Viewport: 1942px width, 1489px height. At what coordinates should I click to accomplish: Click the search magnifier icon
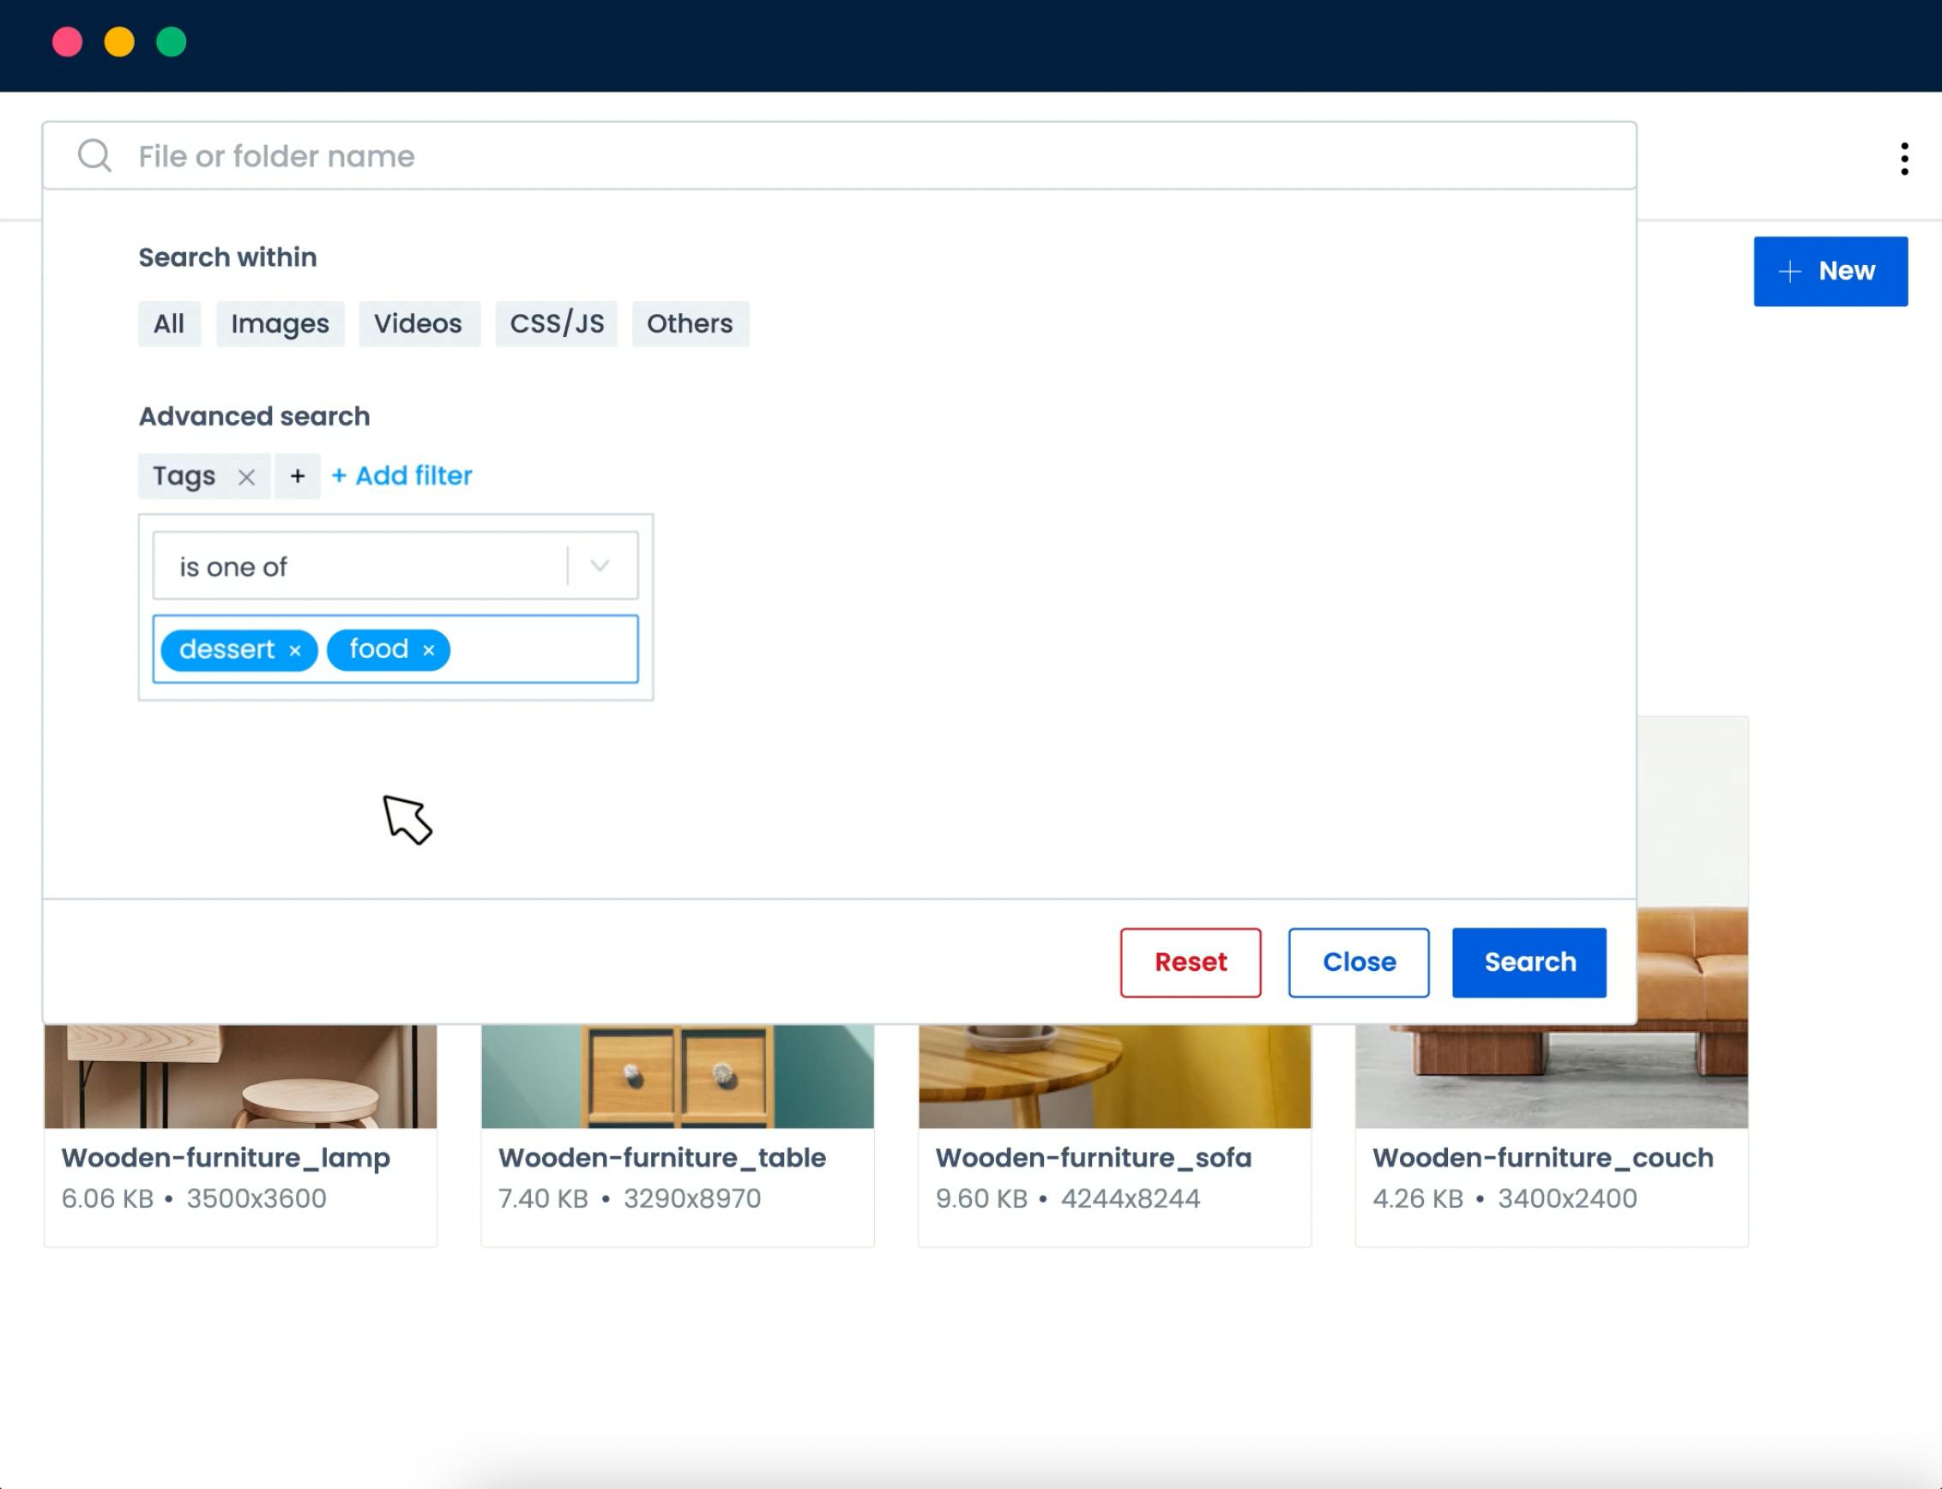96,156
